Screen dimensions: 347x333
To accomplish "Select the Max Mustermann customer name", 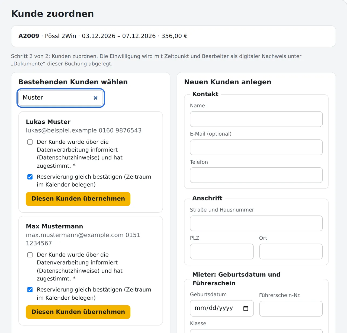I will coord(54,226).
